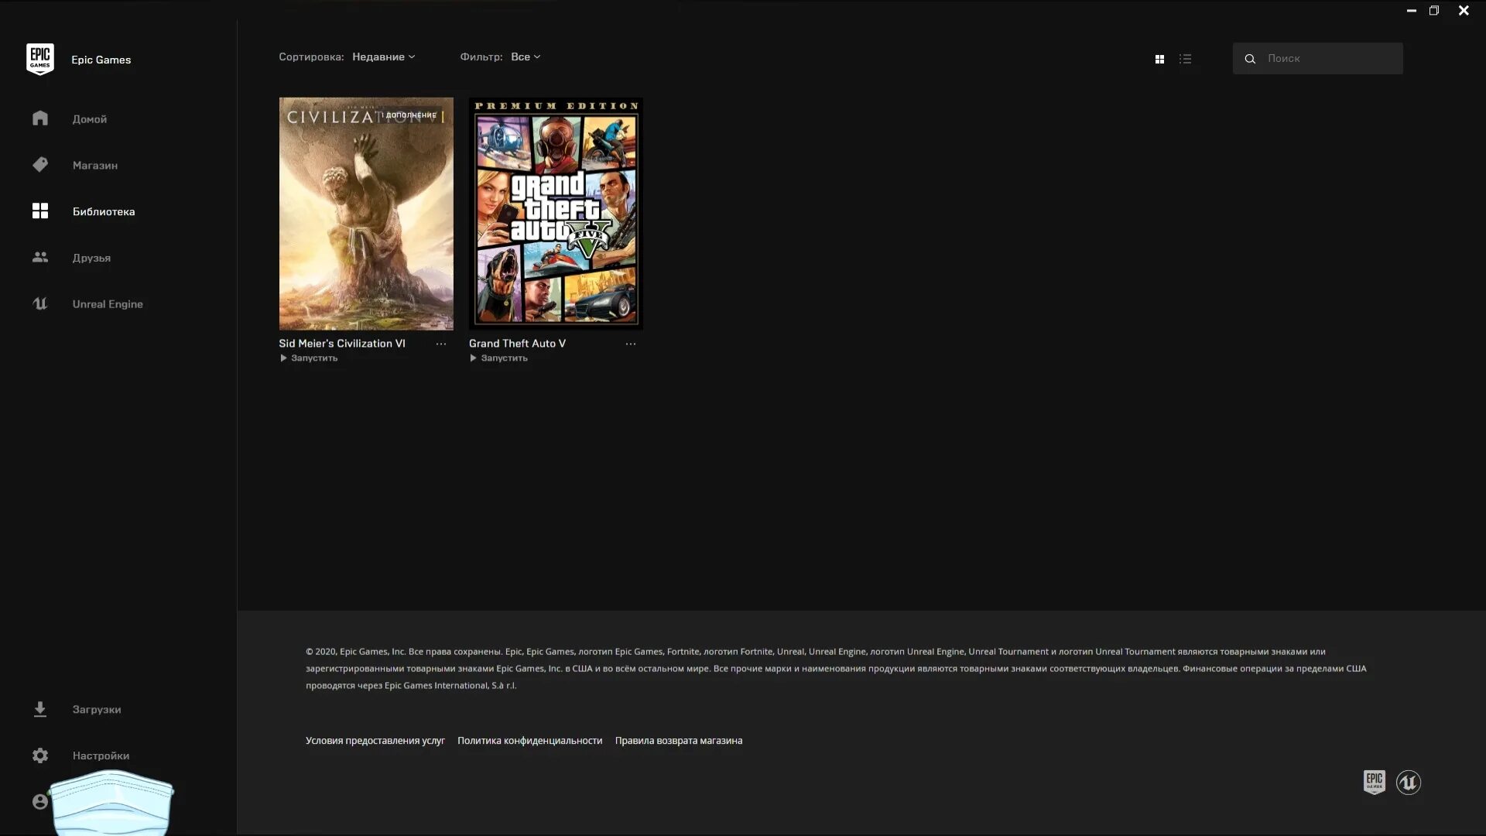The height and width of the screenshot is (836, 1486).
Task: Click the footer Unreal Engine logo
Action: pos(1409,783)
